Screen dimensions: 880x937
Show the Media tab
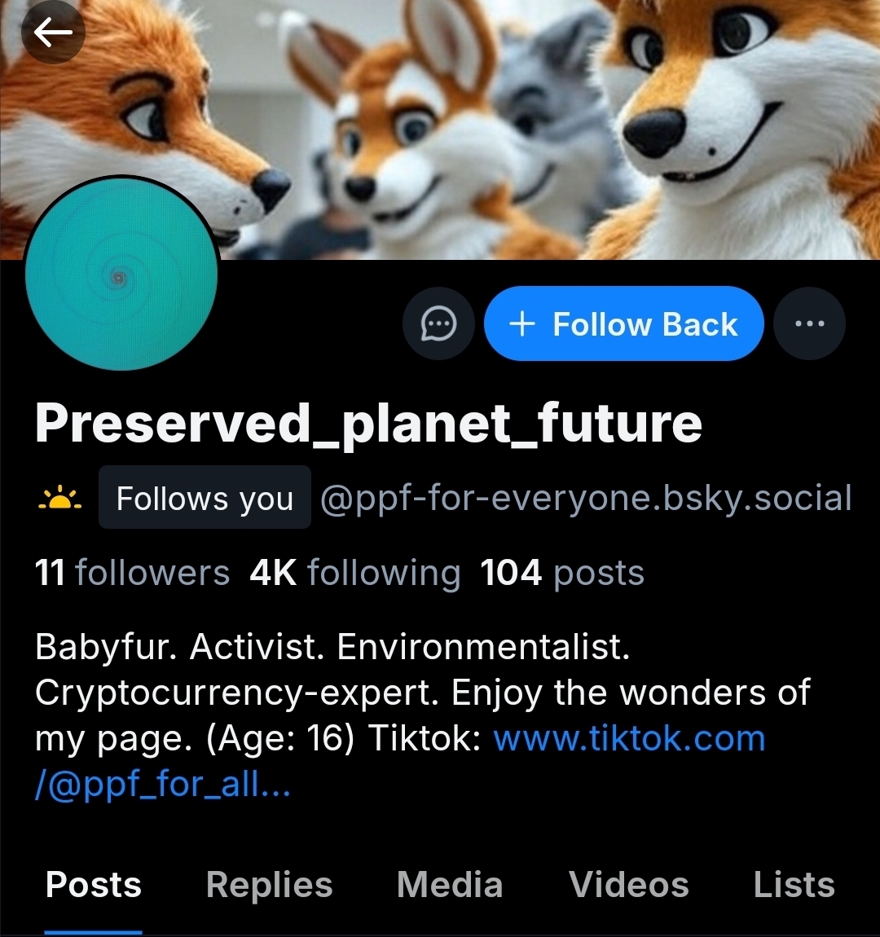[x=450, y=885]
